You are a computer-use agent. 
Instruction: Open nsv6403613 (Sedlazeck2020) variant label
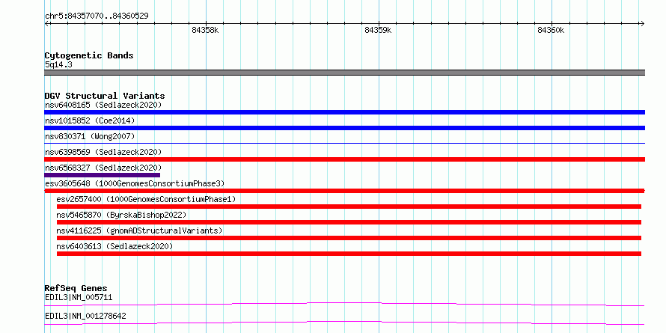coord(114,246)
